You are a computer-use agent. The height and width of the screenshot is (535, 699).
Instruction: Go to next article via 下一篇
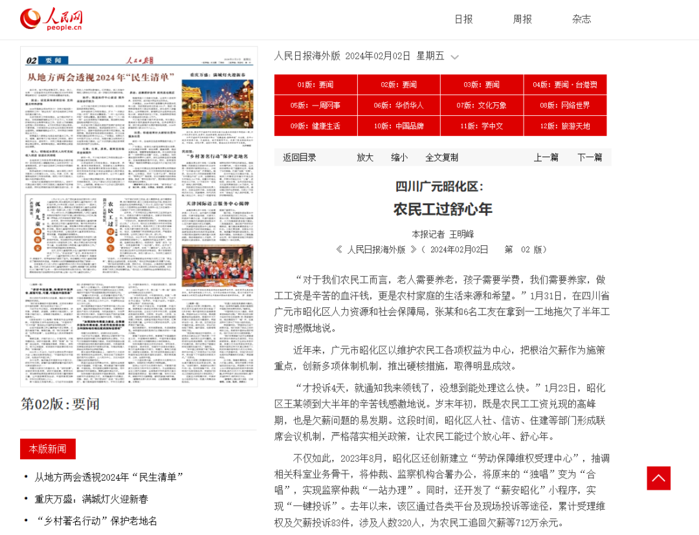590,157
